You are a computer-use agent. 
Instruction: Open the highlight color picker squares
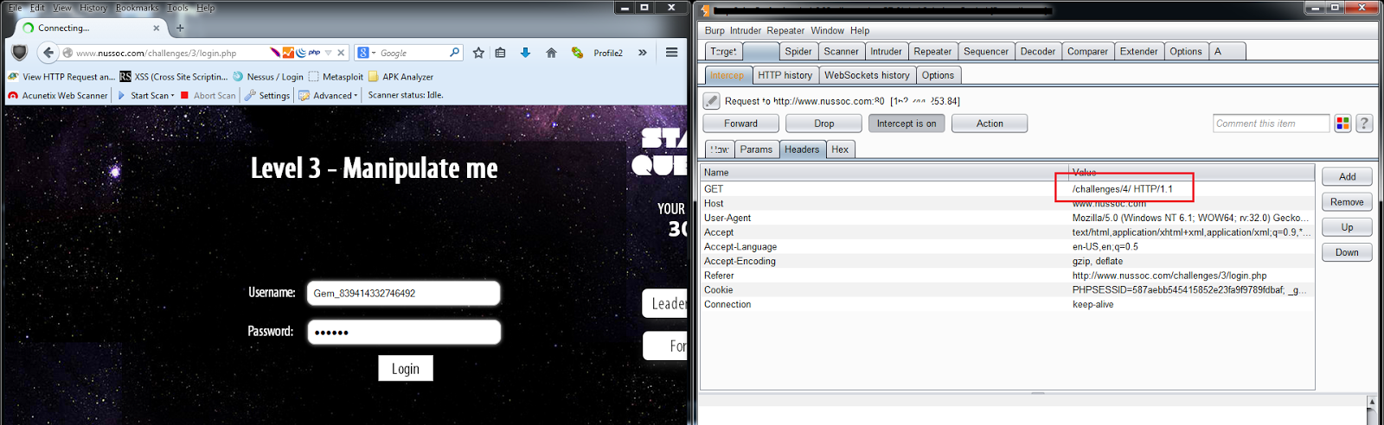tap(1342, 124)
